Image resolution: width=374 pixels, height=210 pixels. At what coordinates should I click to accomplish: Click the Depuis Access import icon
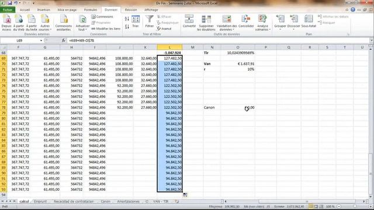(x=6, y=23)
